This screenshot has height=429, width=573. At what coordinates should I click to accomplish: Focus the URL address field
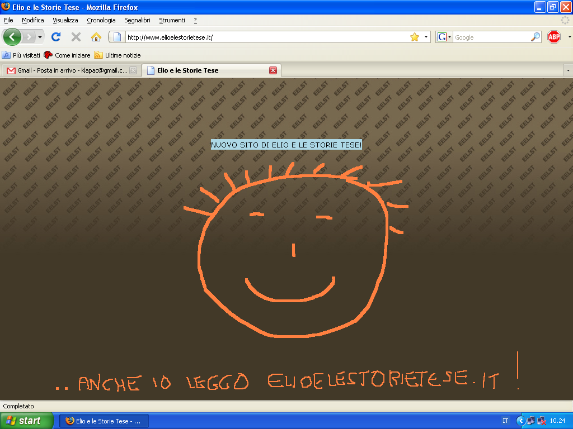(267, 37)
